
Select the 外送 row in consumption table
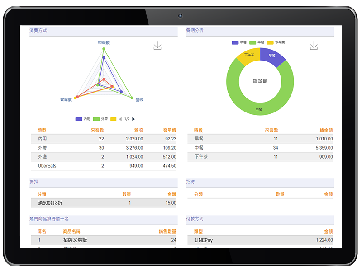pyautogui.click(x=103, y=157)
